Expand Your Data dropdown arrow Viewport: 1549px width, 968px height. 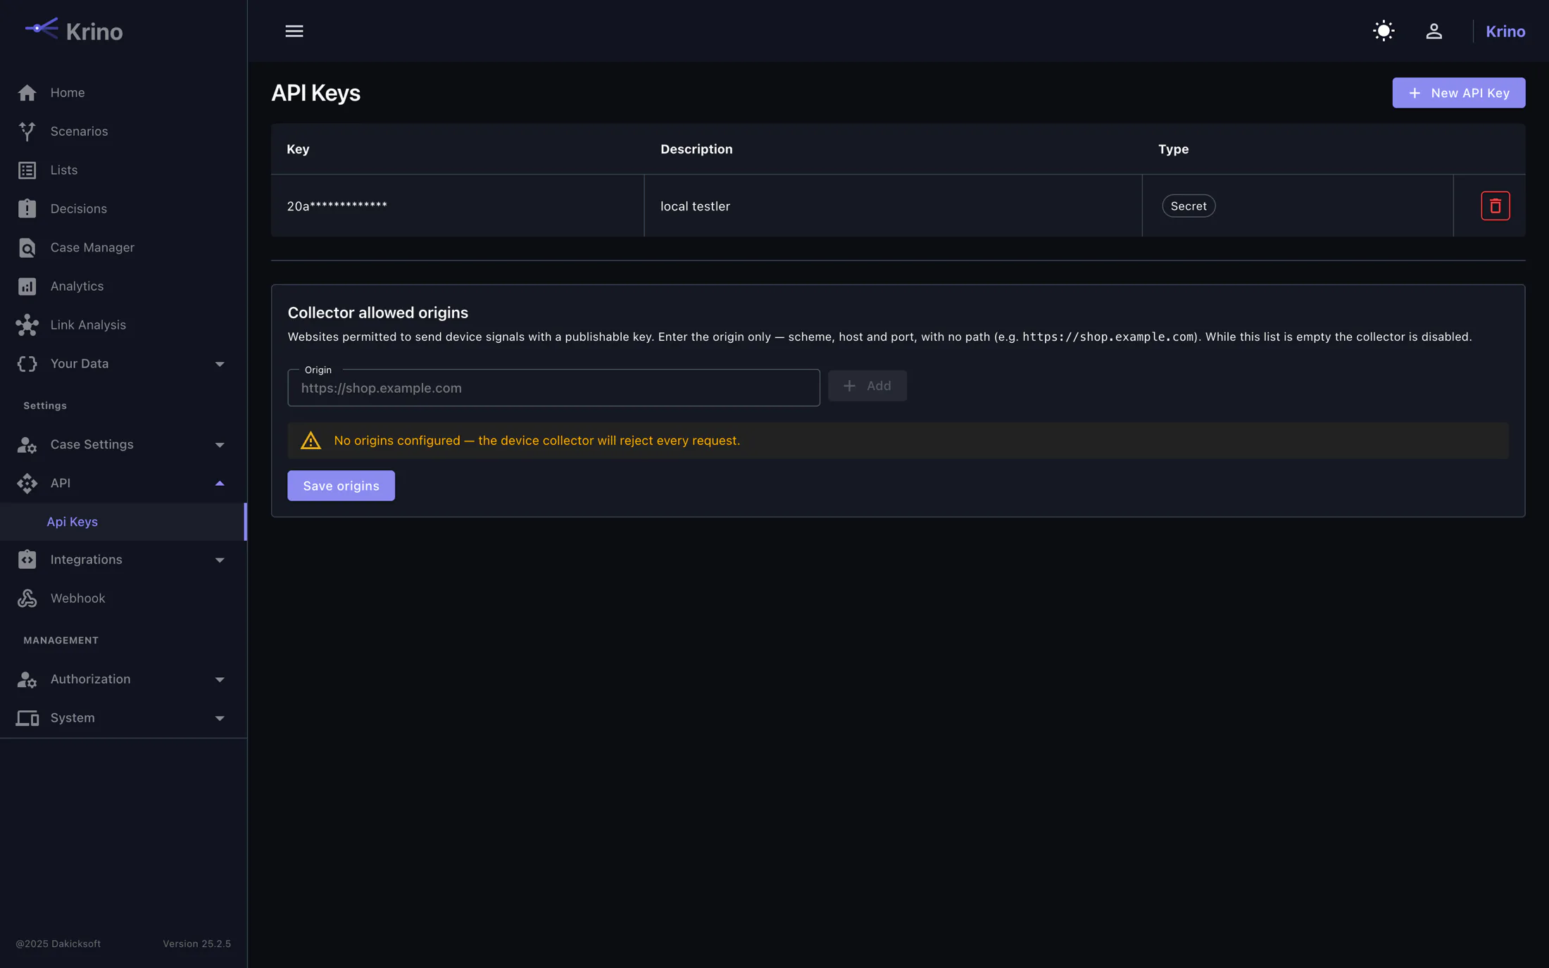(220, 365)
